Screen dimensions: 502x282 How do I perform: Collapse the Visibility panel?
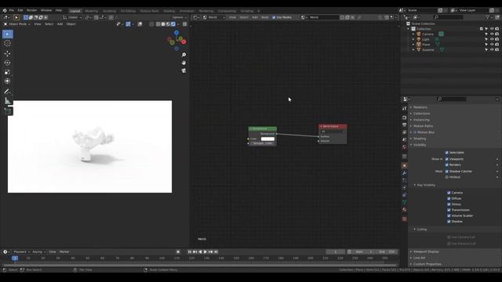click(x=420, y=145)
